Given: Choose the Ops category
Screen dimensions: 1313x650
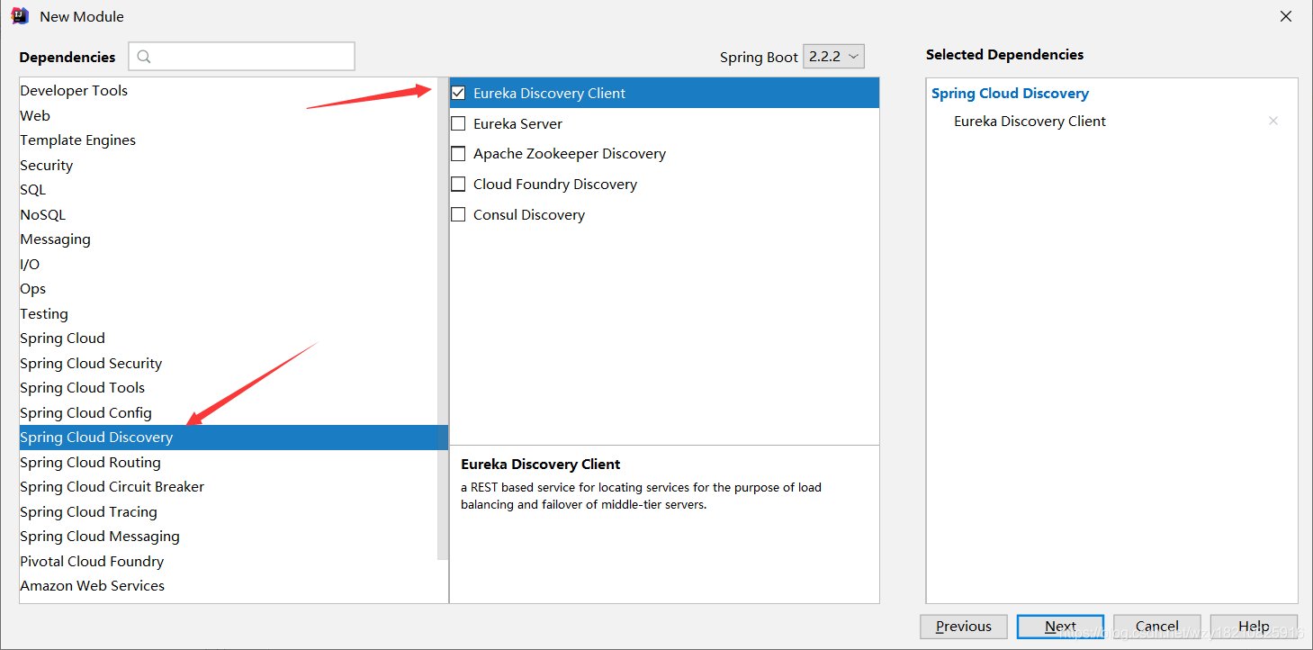Looking at the screenshot, I should 229,288.
